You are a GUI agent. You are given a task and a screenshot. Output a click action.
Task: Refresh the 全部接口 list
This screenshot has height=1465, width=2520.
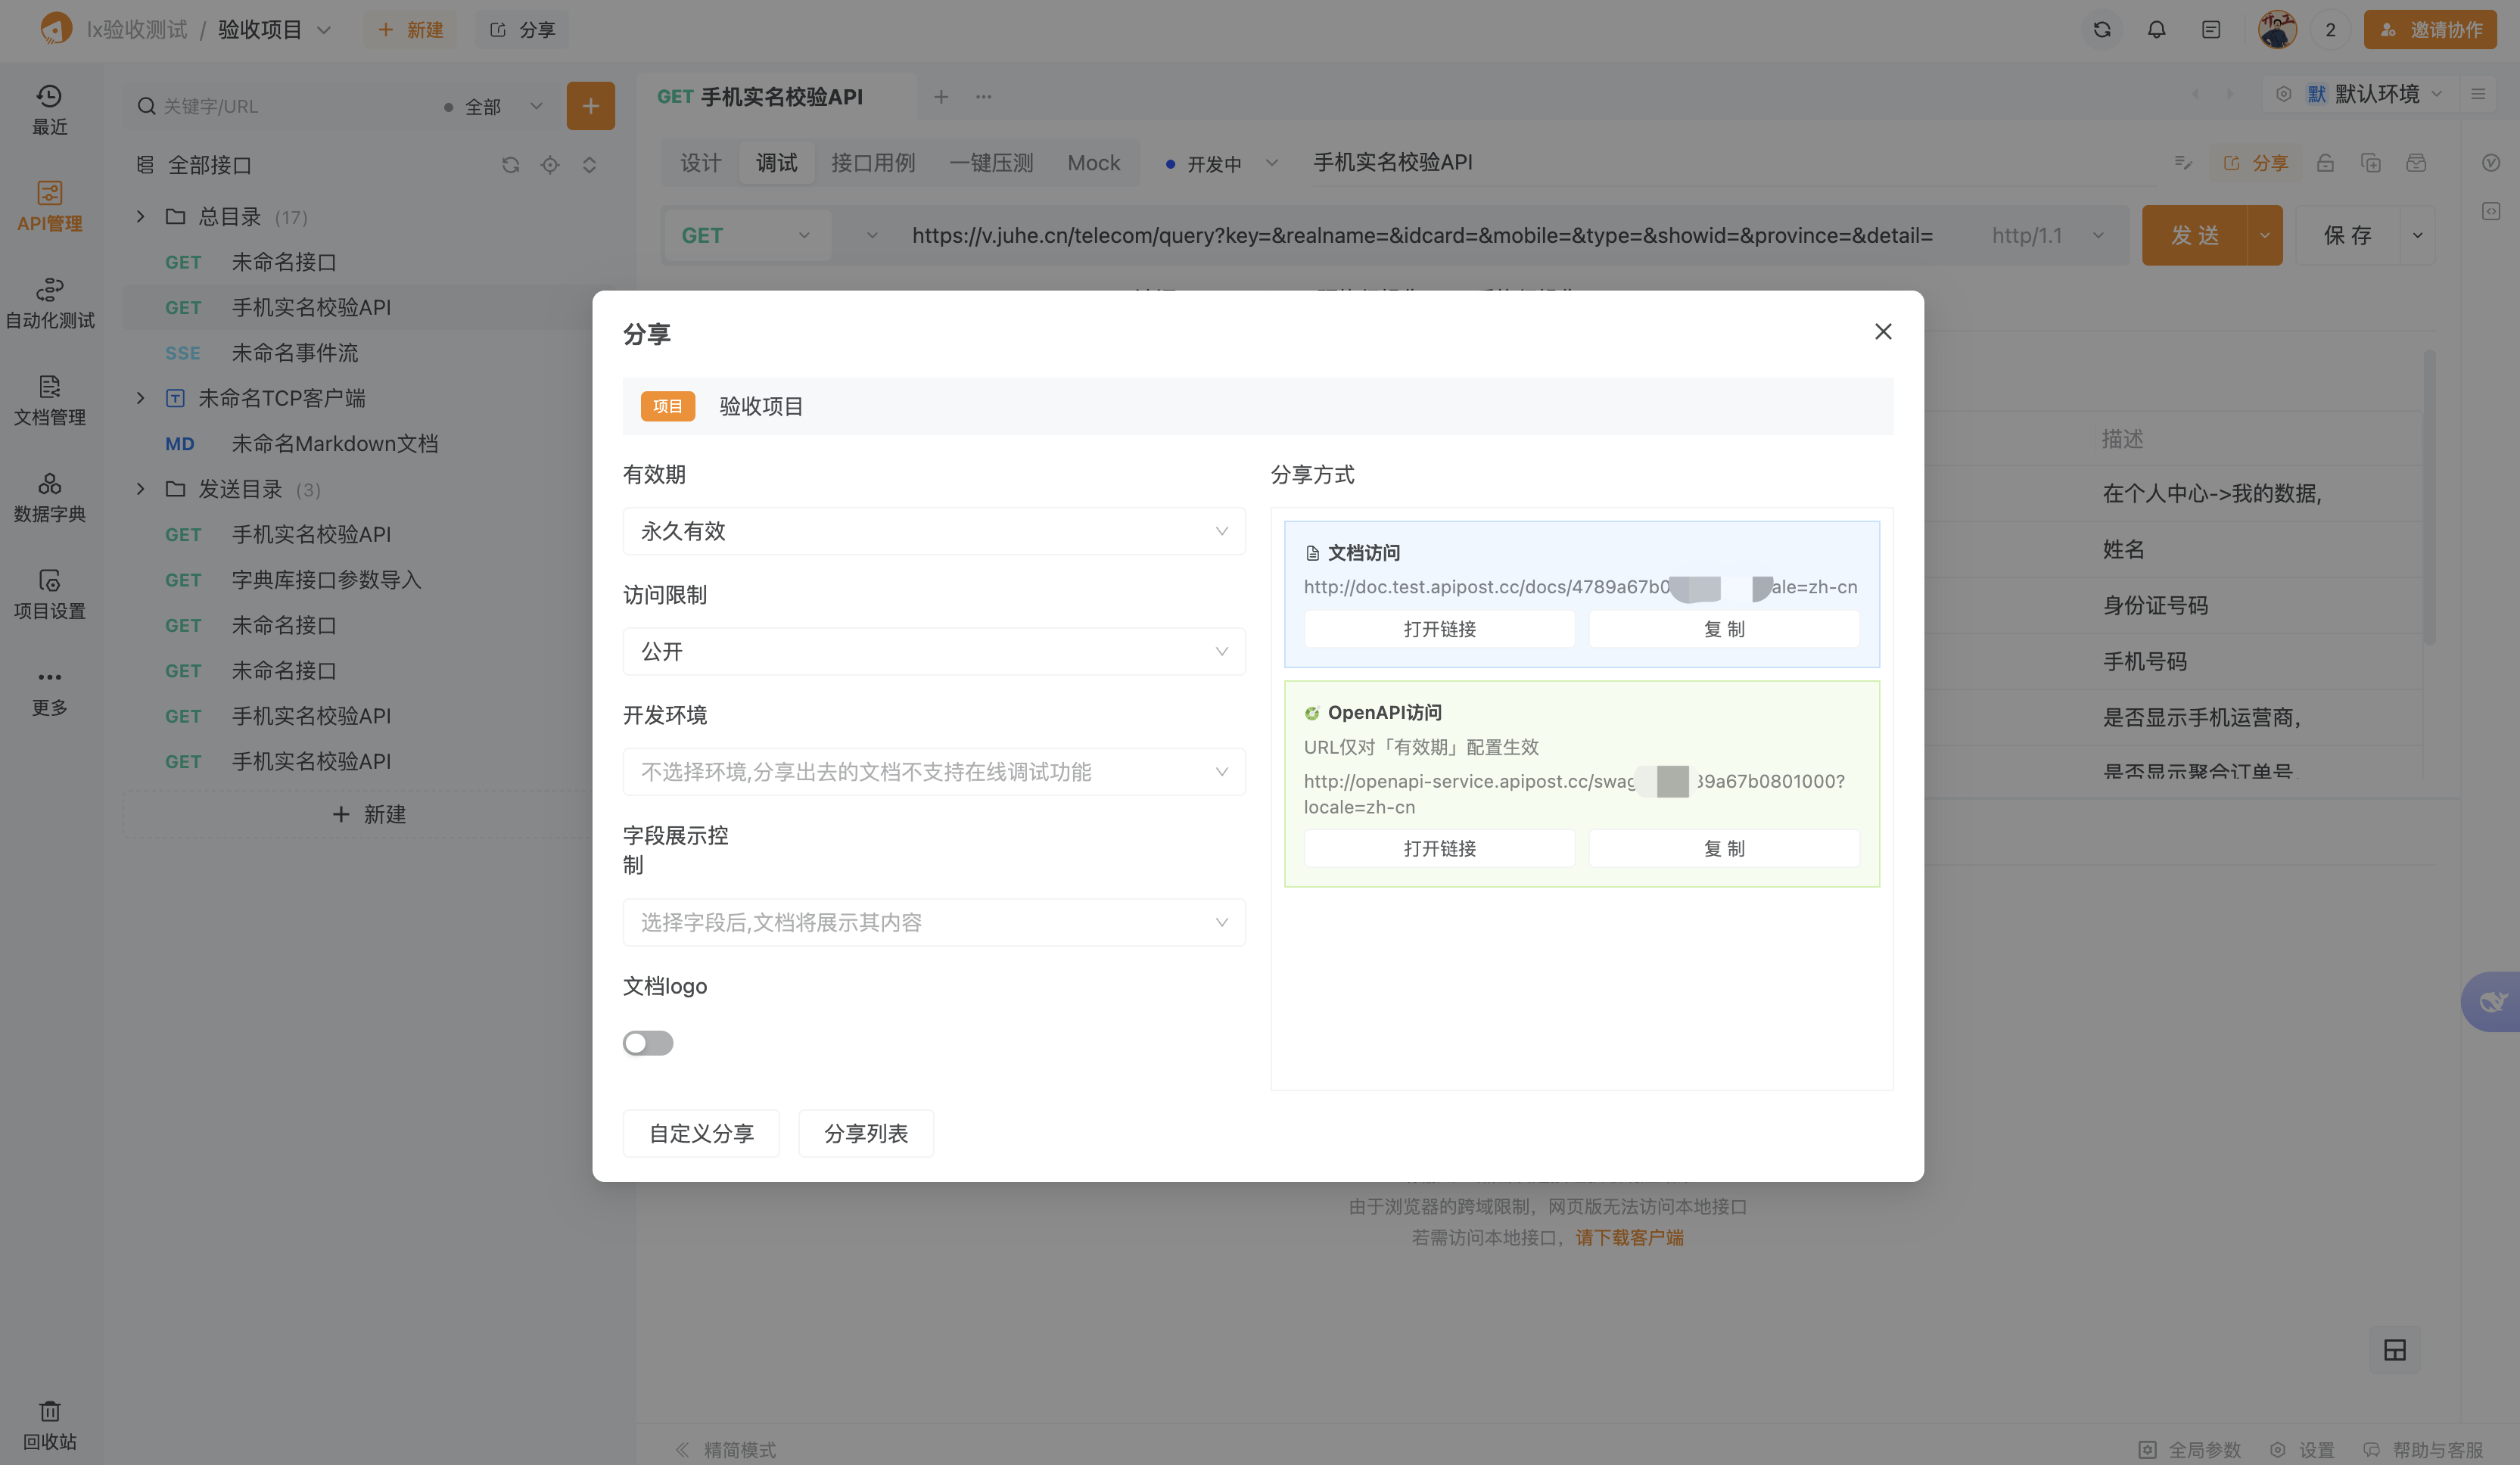pyautogui.click(x=510, y=164)
